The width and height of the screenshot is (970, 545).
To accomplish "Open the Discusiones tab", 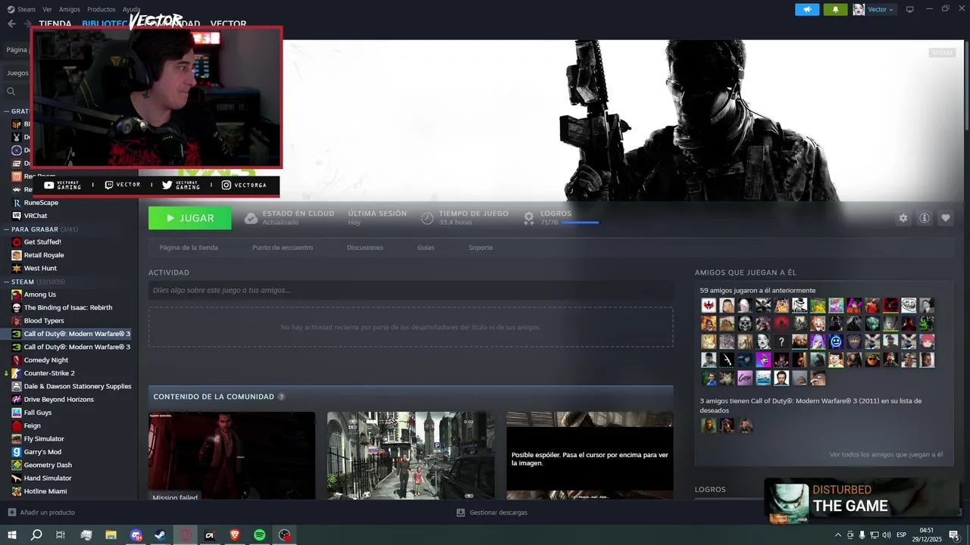I will coord(365,248).
